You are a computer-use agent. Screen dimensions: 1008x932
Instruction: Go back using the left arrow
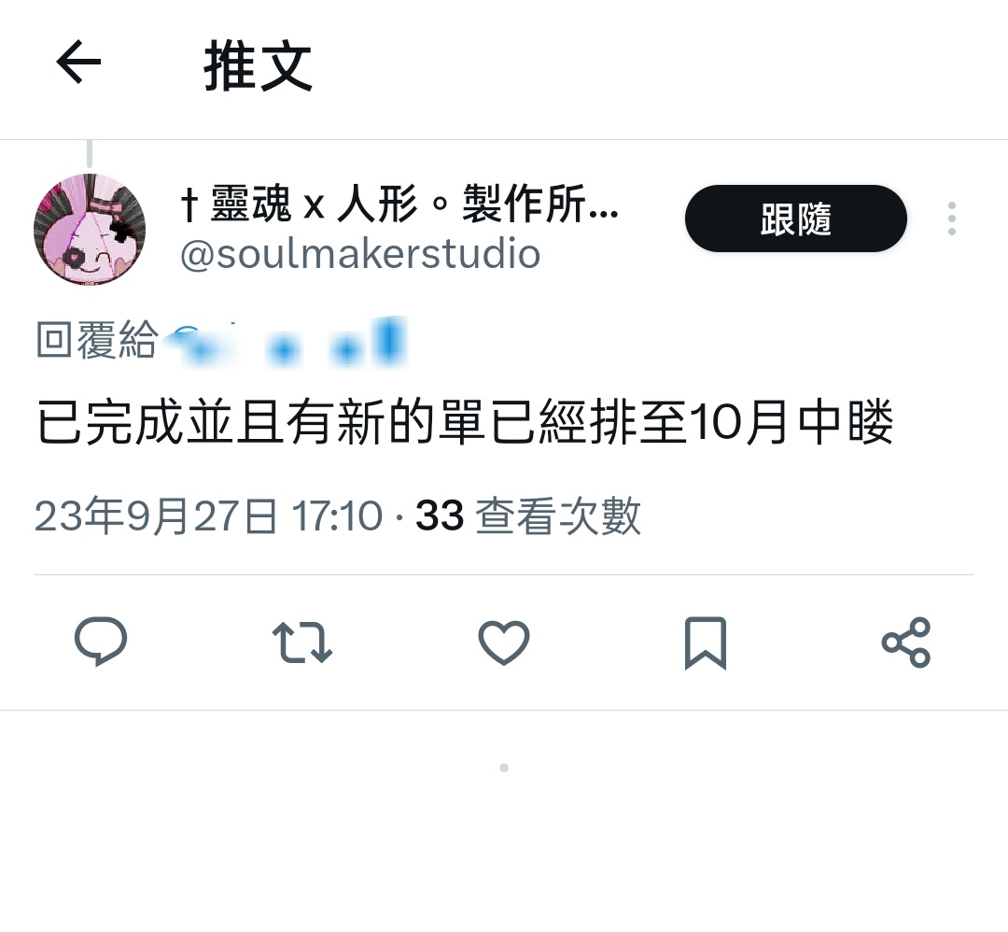[78, 63]
